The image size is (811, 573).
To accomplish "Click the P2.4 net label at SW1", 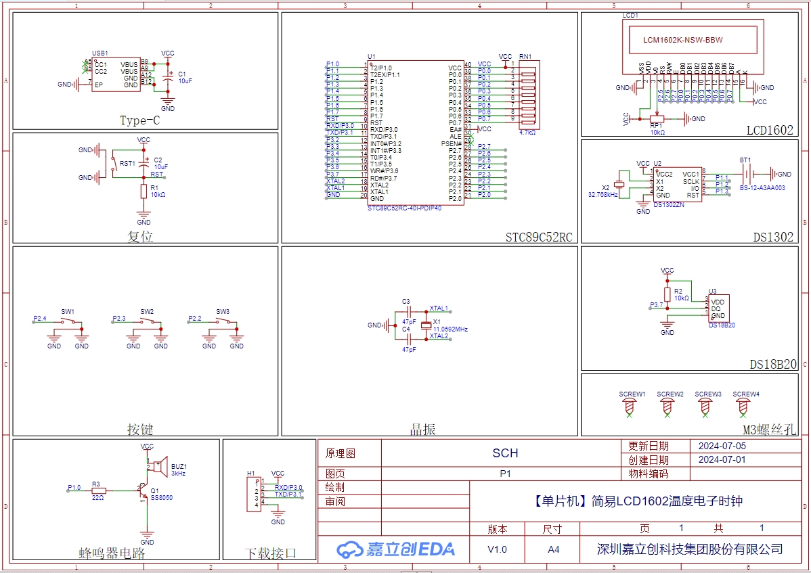I will (40, 318).
